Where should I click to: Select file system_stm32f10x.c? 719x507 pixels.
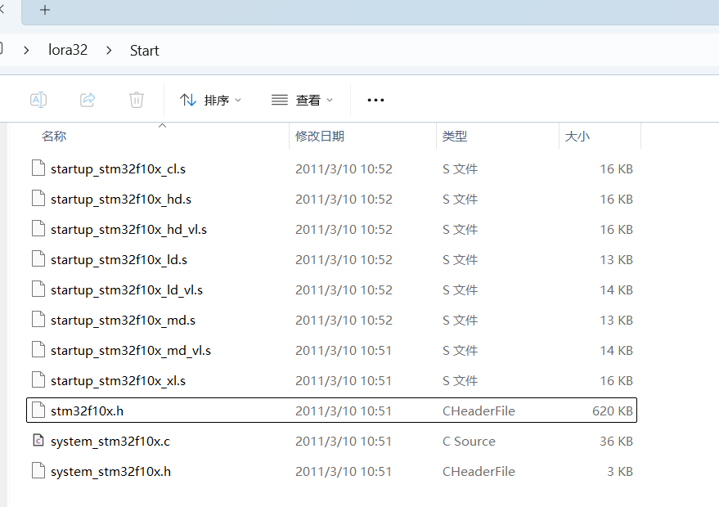[331, 441]
